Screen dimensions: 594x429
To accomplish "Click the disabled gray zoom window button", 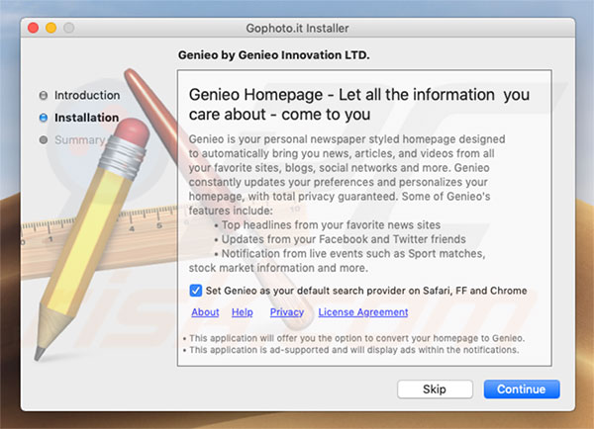I will [68, 28].
